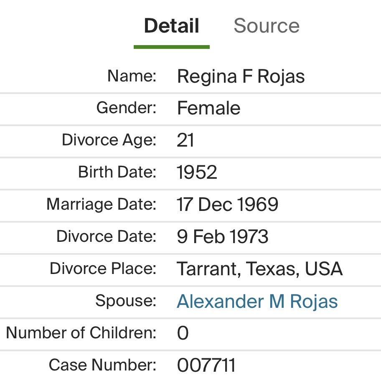Image resolution: width=381 pixels, height=383 pixels.
Task: Click the Divorce Place label
Action: pyautogui.click(x=103, y=268)
